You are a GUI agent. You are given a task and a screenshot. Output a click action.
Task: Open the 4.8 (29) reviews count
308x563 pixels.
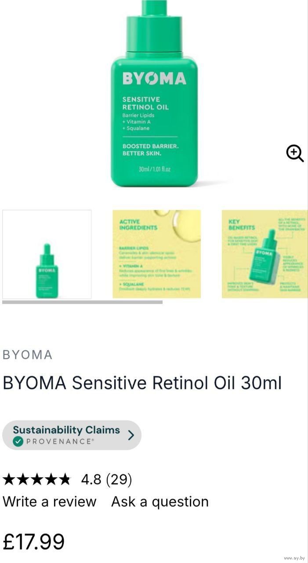[x=106, y=479]
